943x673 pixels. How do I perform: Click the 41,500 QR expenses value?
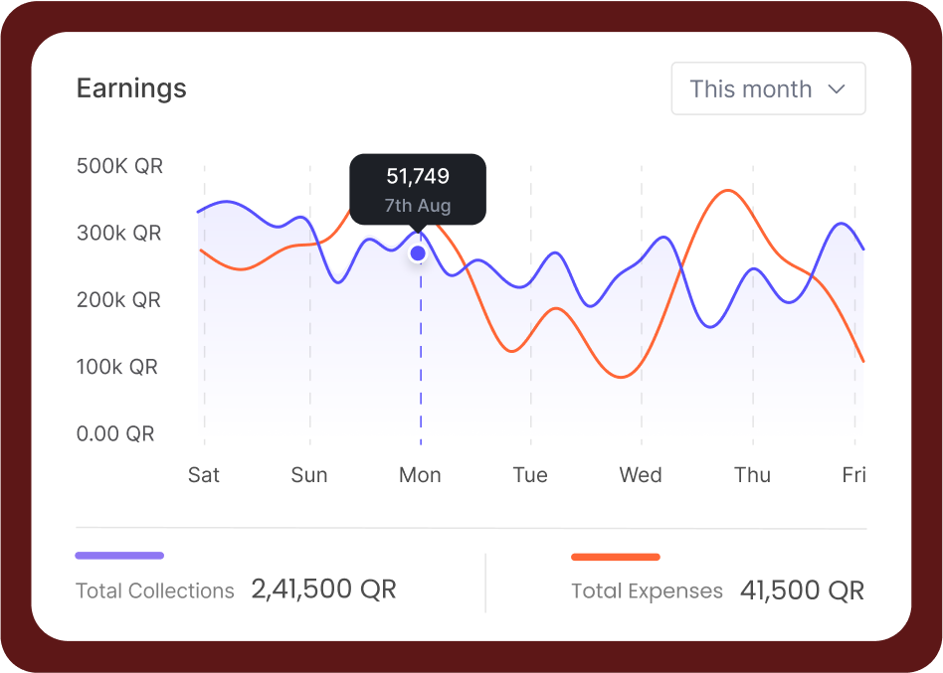802,590
